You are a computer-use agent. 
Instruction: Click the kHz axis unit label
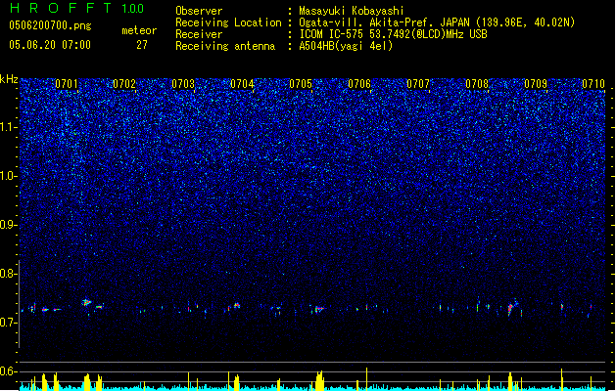(9, 79)
